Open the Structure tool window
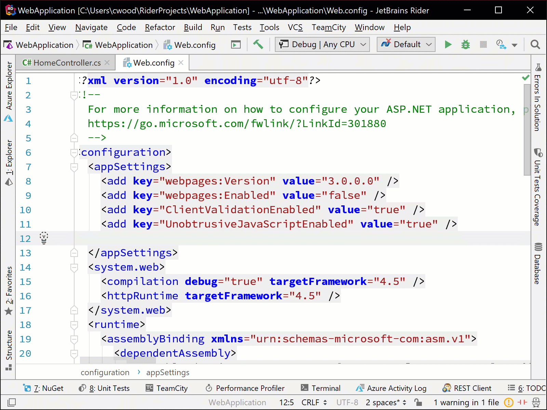 pos(9,351)
